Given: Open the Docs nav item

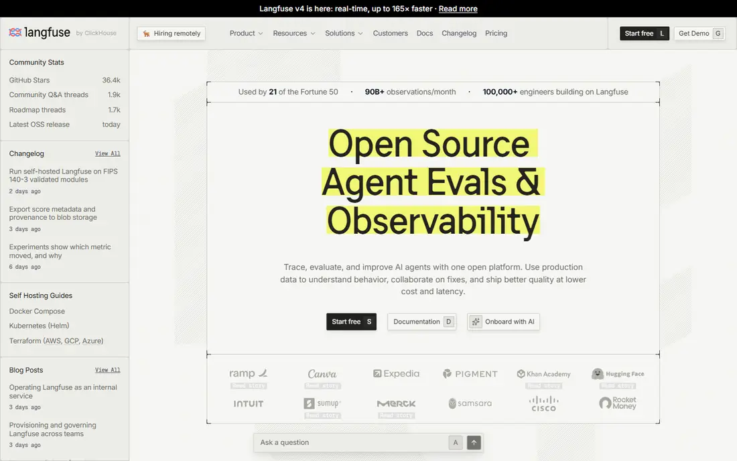Looking at the screenshot, I should [x=424, y=34].
